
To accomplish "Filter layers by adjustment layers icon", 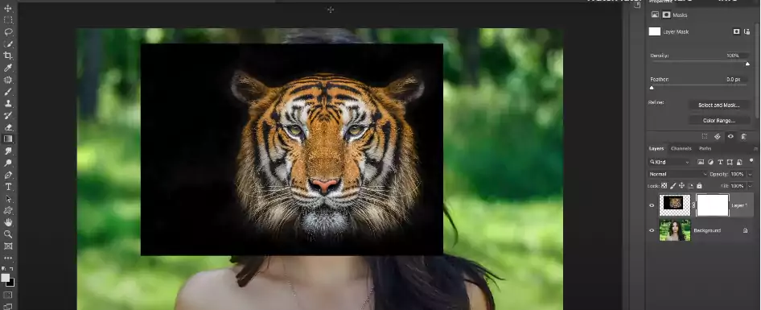I will pyautogui.click(x=710, y=163).
